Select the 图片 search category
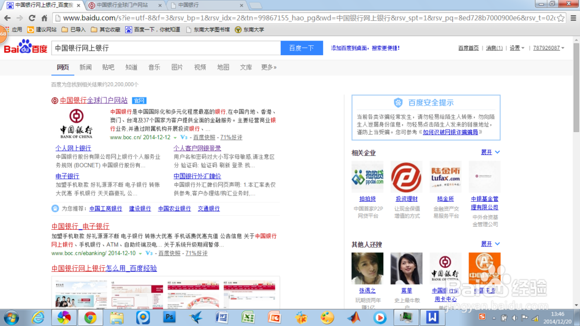The height and width of the screenshot is (326, 580). [177, 67]
